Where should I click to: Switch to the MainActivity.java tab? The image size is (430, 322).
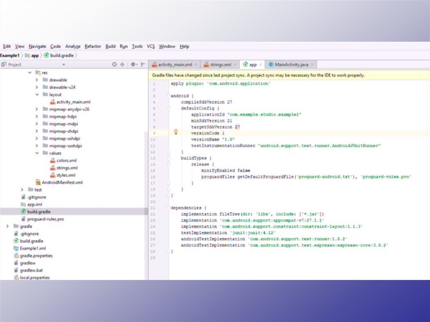(x=291, y=65)
